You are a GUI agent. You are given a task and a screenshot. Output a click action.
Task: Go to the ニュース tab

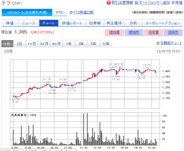click(29, 23)
